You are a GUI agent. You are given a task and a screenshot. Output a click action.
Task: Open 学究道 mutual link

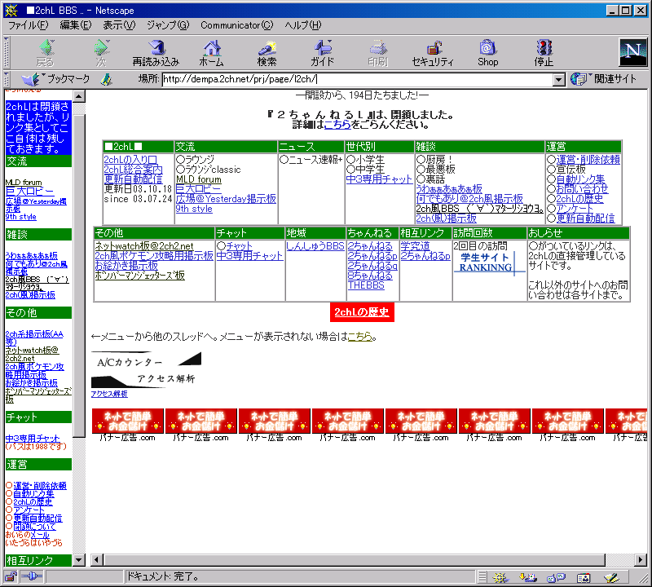[x=415, y=246]
